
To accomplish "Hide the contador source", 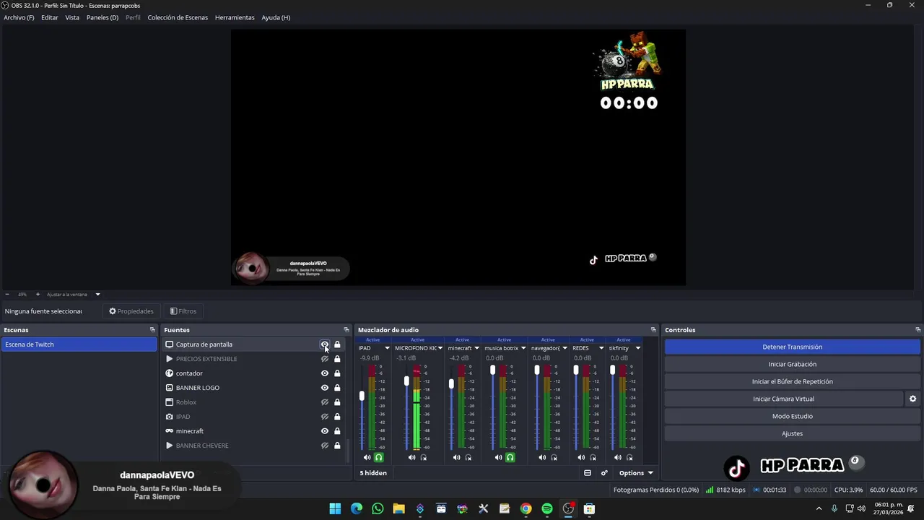I will pos(325,373).
